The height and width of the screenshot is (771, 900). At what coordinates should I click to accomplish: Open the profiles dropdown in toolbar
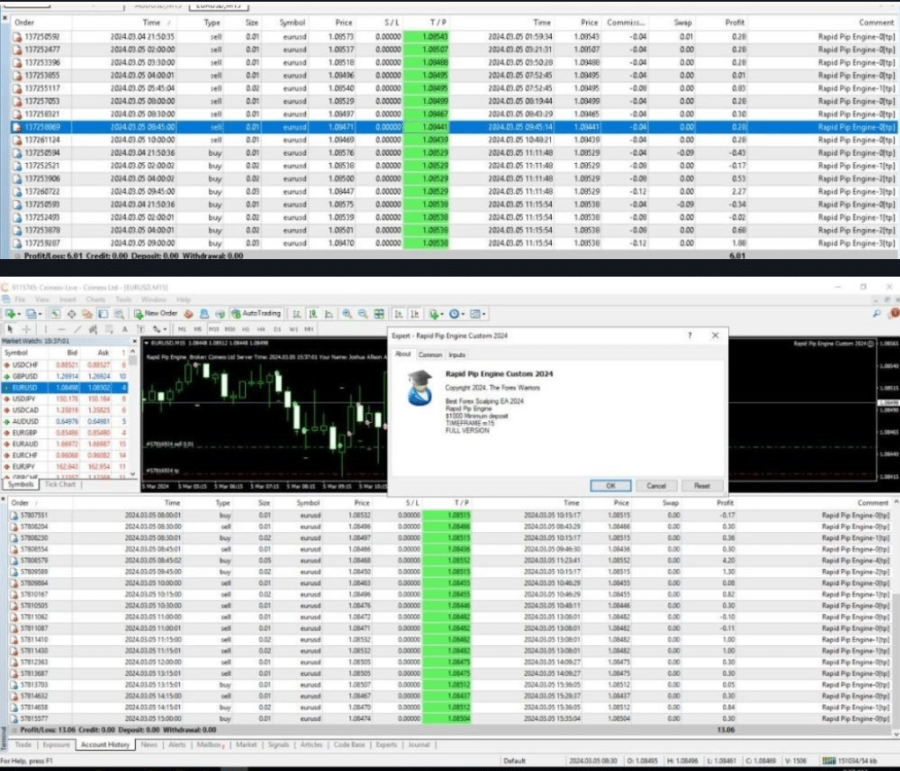[40, 314]
